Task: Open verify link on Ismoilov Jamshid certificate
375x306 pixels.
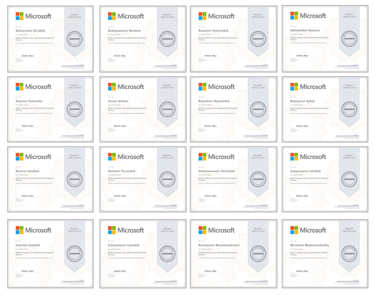Action: (x=73, y=282)
